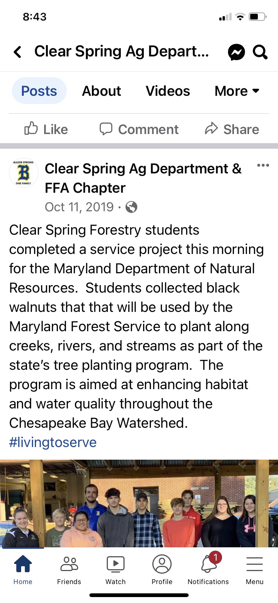Open the post's three-dot options menu
This screenshot has height=603, width=278.
(x=263, y=166)
